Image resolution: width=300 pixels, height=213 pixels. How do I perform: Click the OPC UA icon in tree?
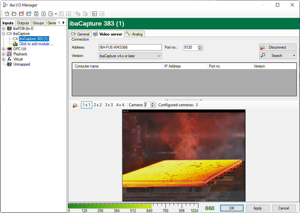tap(9, 49)
